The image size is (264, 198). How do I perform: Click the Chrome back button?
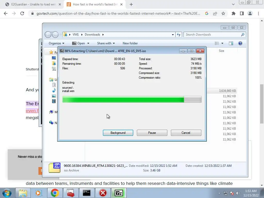pyautogui.click(x=6, y=13)
